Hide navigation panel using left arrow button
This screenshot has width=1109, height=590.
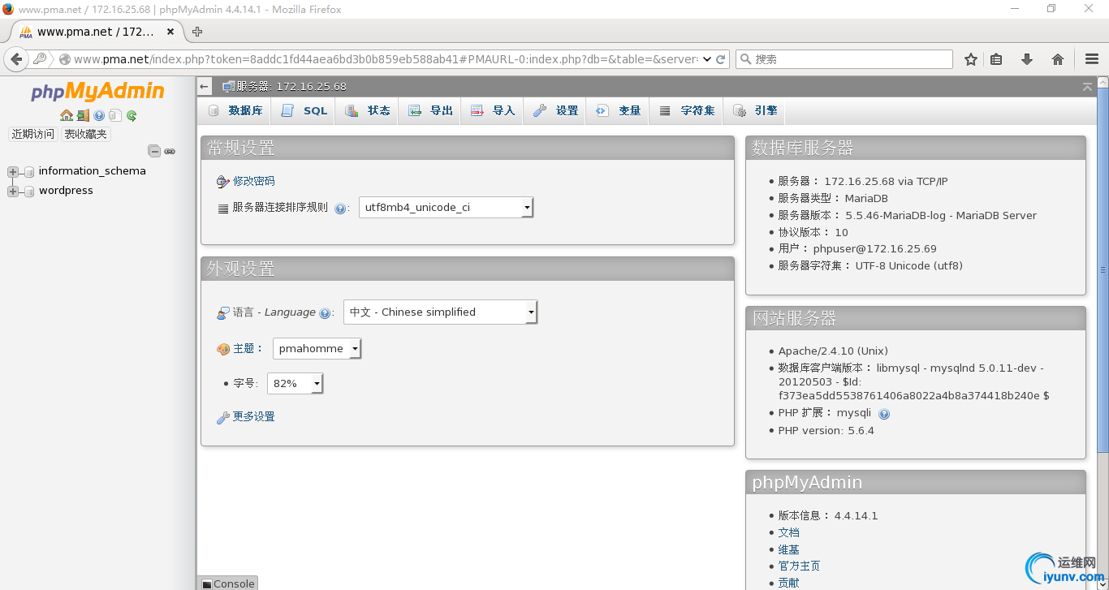point(205,86)
